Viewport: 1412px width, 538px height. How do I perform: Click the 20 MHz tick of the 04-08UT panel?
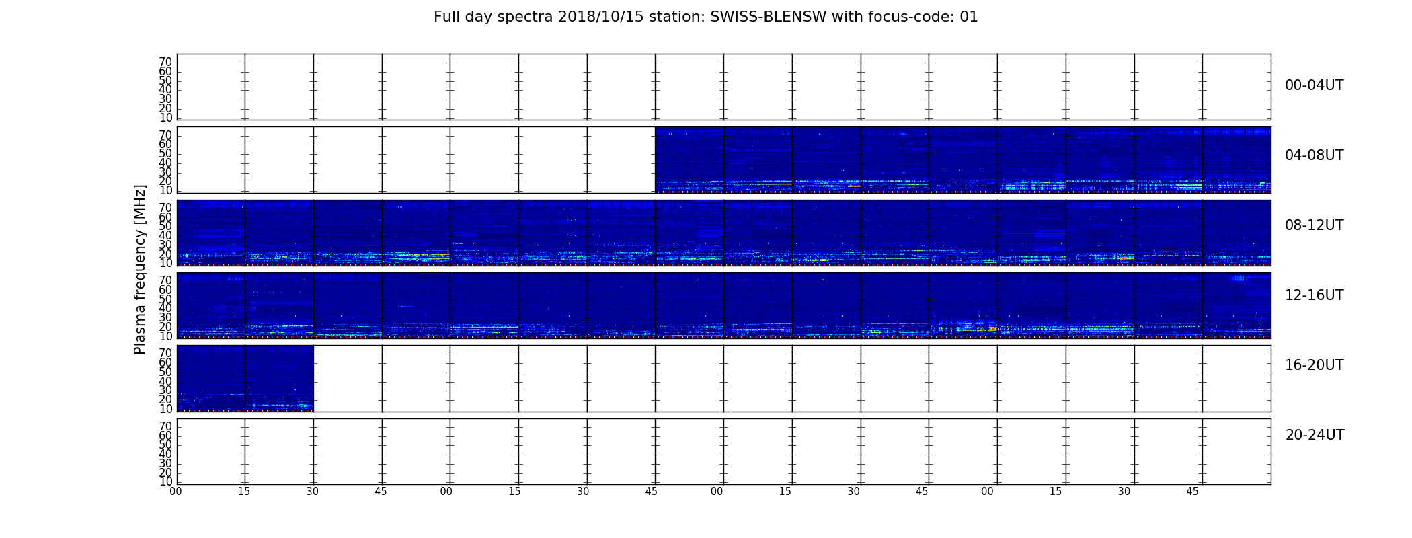[165, 181]
